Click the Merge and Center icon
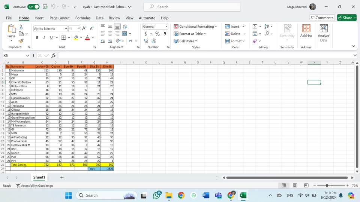The width and height of the screenshot is (360, 202). (124, 34)
